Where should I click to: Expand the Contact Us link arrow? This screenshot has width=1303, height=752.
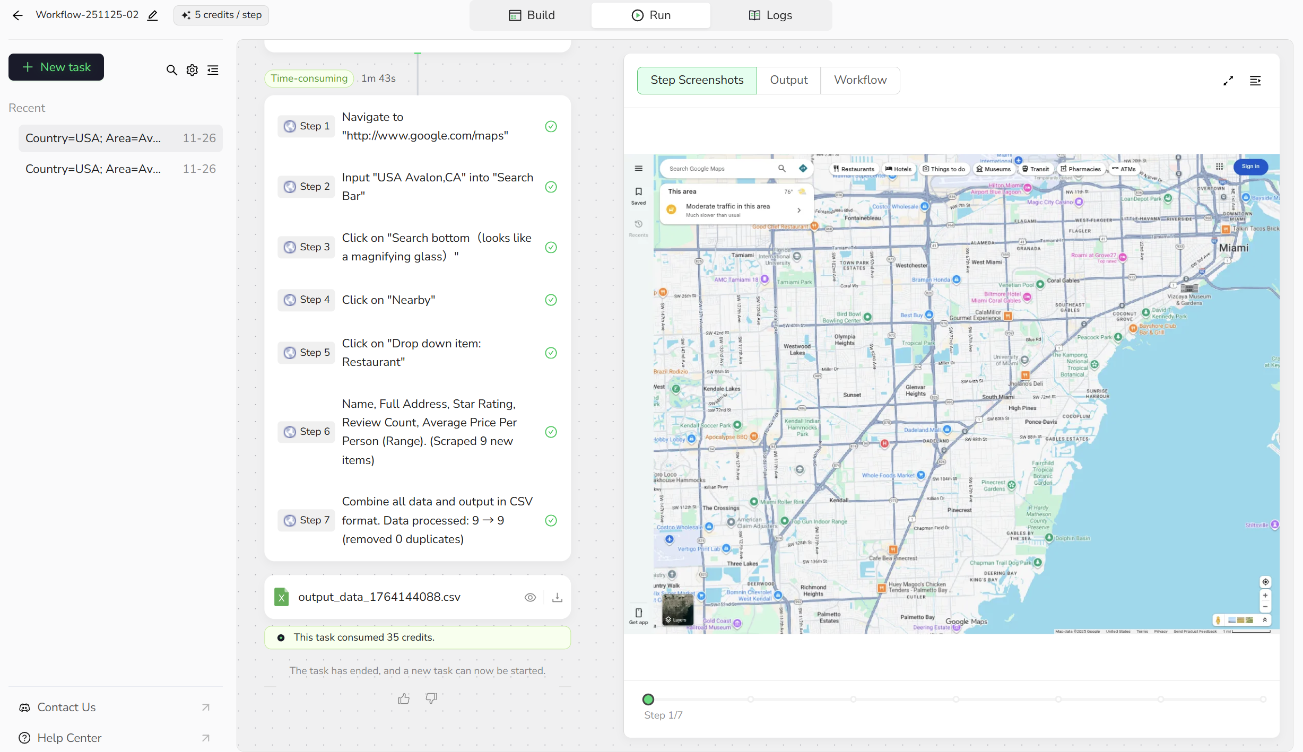(x=206, y=707)
